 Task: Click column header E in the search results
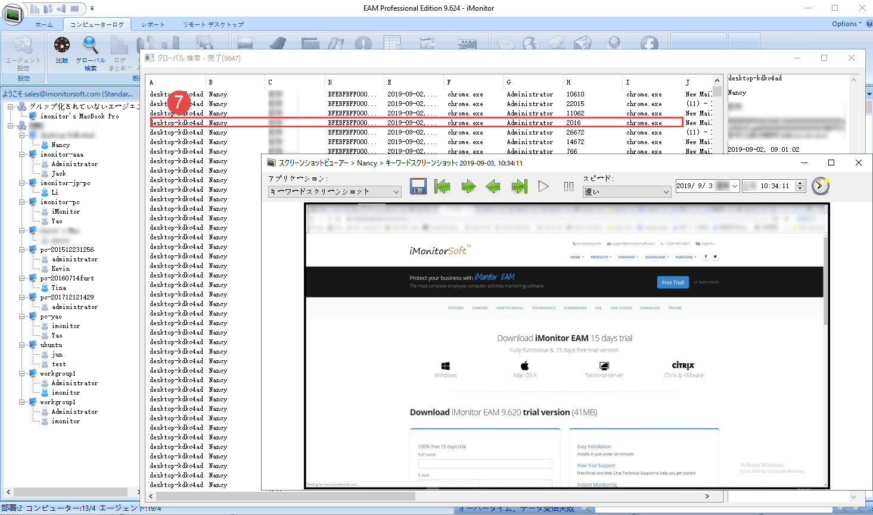414,82
